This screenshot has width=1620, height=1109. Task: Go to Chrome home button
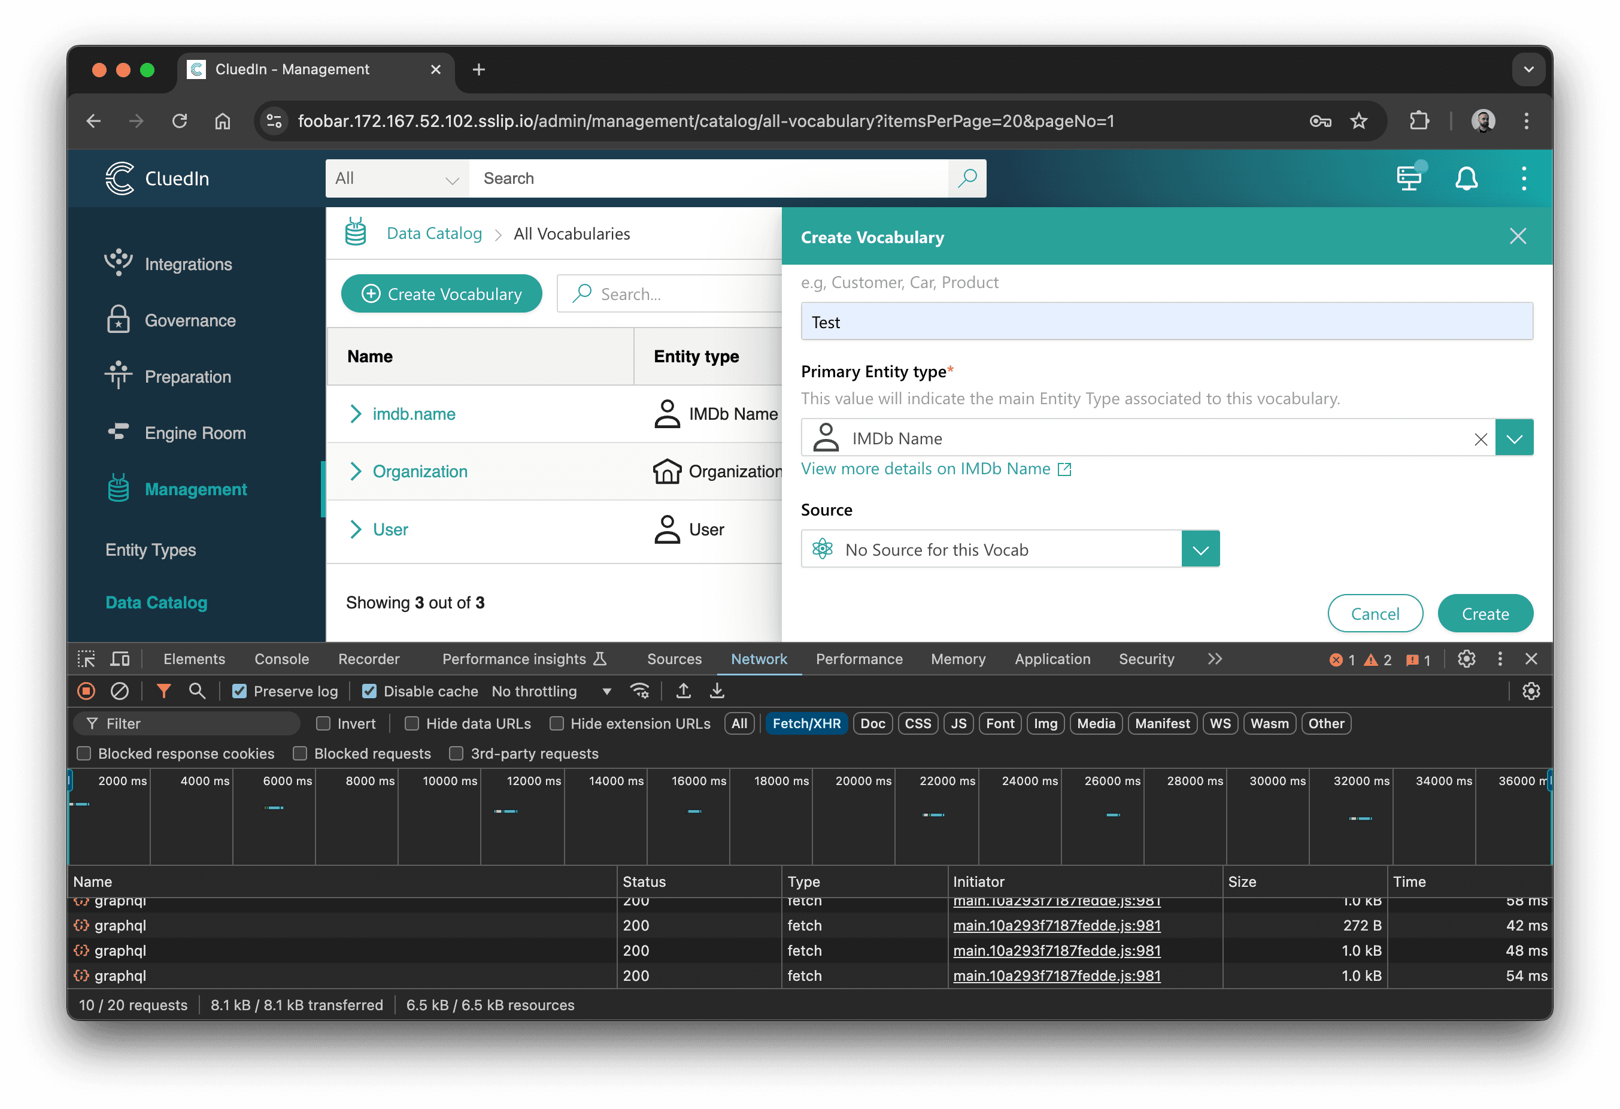[x=222, y=122]
